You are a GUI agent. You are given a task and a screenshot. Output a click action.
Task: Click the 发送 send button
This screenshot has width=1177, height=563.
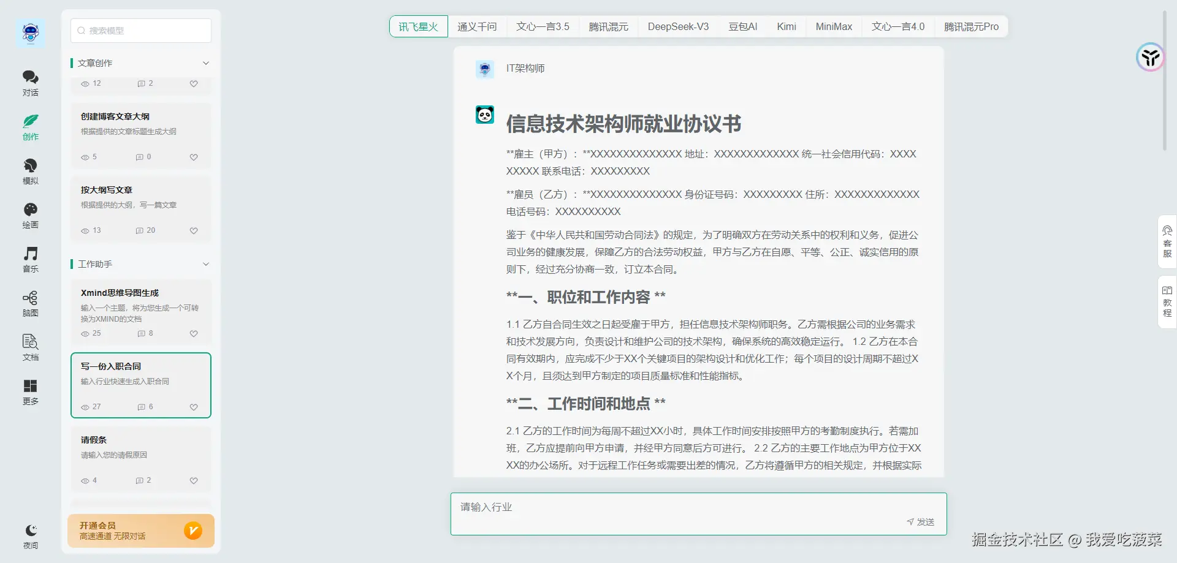point(921,522)
